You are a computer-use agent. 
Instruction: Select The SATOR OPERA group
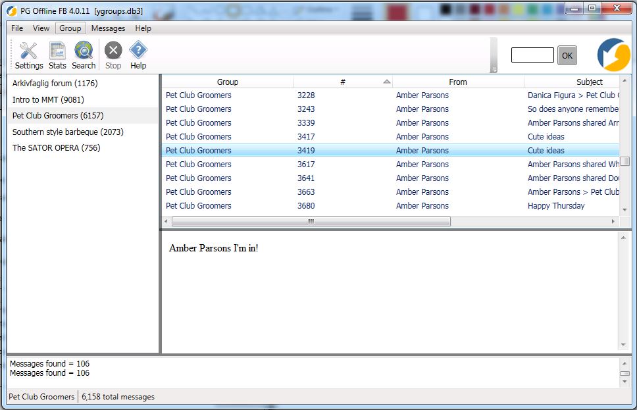[x=56, y=148]
